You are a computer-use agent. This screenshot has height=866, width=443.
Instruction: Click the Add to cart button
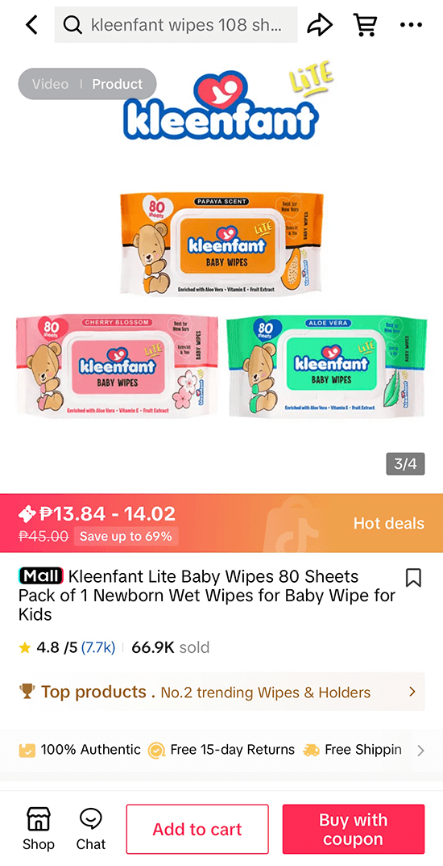(197, 829)
